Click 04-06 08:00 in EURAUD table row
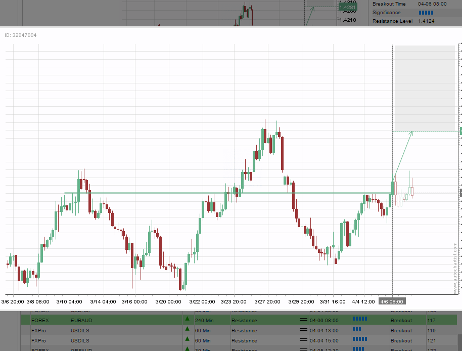This screenshot has width=462, height=351. [324, 320]
